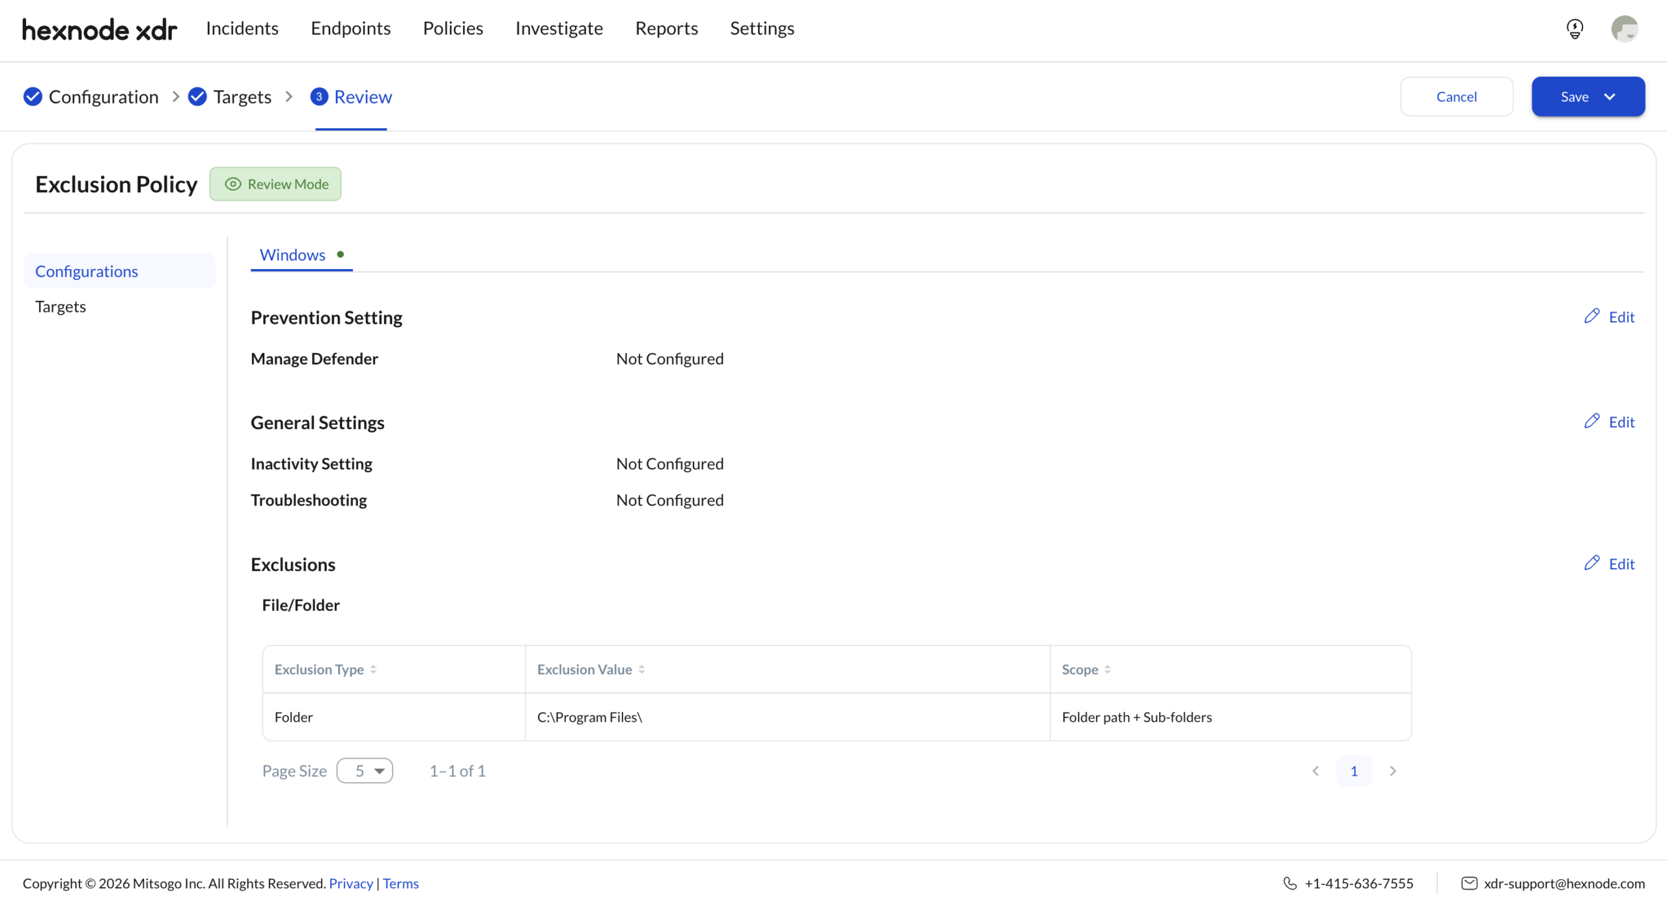Viewport: 1667px width, 906px height.
Task: Click the Configuration step checkmark icon
Action: pyautogui.click(x=33, y=96)
